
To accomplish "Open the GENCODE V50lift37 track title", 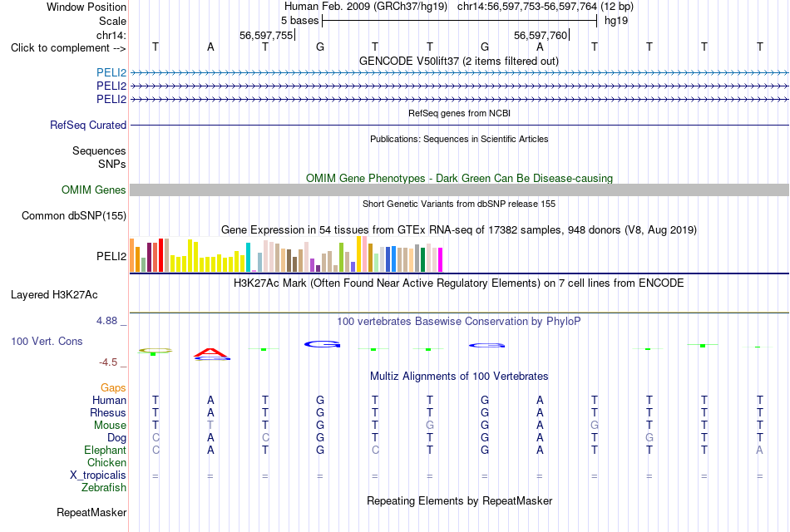I will point(459,61).
